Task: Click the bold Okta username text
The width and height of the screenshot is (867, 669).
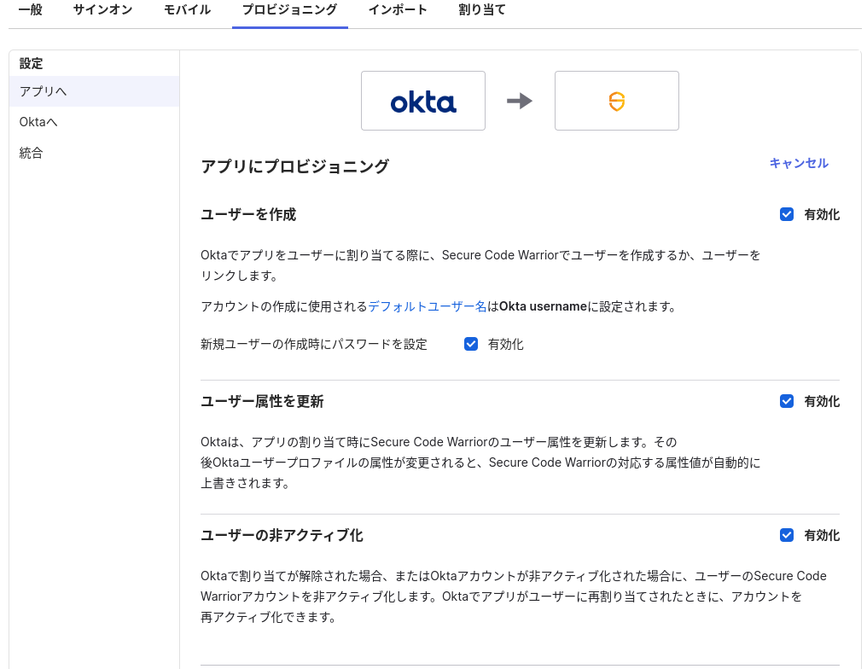Action: click(x=543, y=306)
